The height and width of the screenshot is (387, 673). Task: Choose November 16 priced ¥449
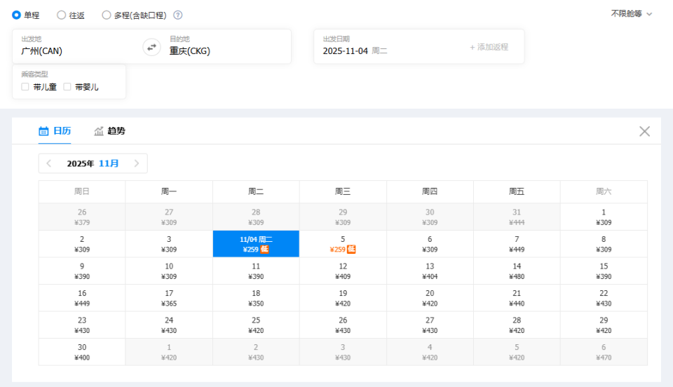tap(82, 298)
